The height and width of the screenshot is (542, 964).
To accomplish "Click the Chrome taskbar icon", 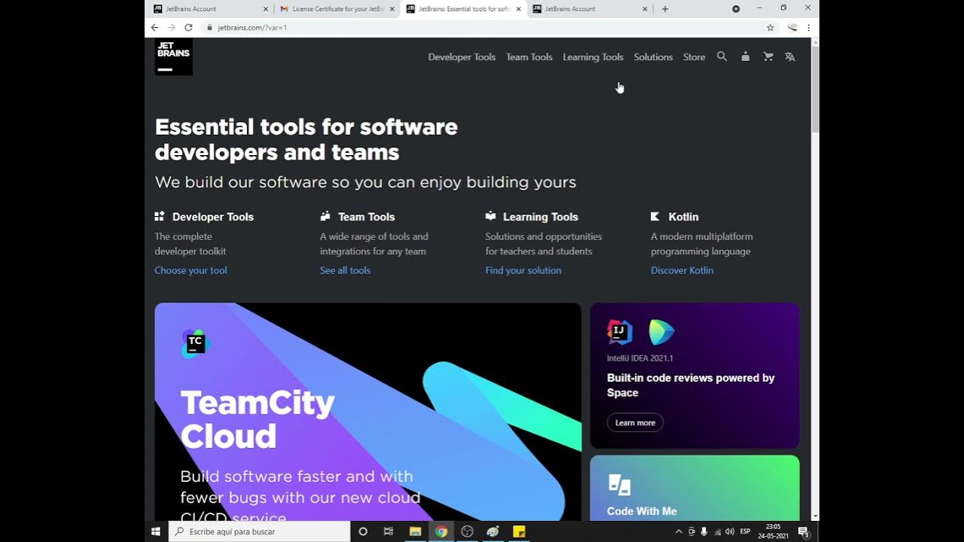I will (x=441, y=531).
